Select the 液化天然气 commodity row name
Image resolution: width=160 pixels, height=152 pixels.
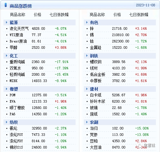click(19, 28)
